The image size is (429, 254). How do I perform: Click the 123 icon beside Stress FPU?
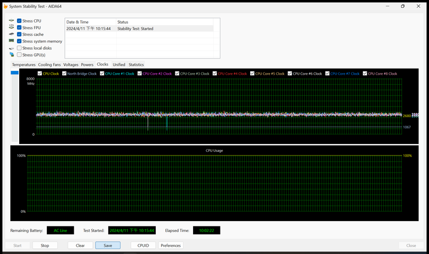[x=11, y=26]
